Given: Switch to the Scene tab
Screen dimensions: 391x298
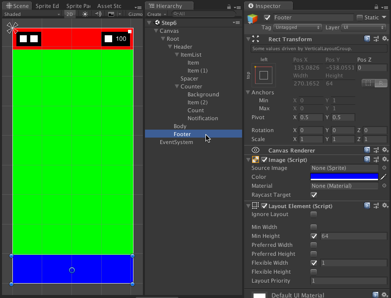Looking at the screenshot, I should click(17, 6).
